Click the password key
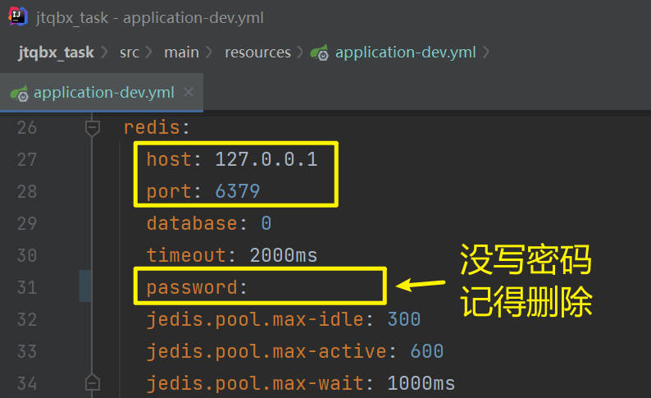Viewport: 651px width, 398px height. 192,287
